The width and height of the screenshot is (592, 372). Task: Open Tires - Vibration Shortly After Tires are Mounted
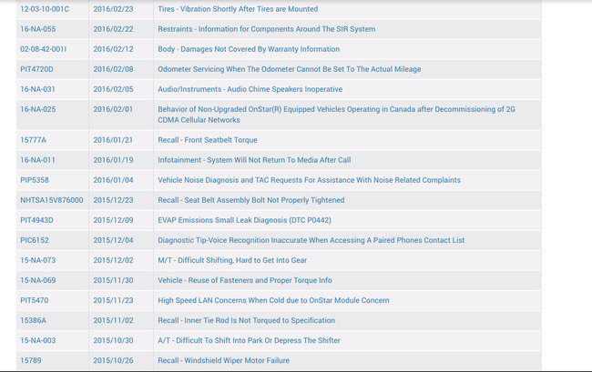point(238,9)
